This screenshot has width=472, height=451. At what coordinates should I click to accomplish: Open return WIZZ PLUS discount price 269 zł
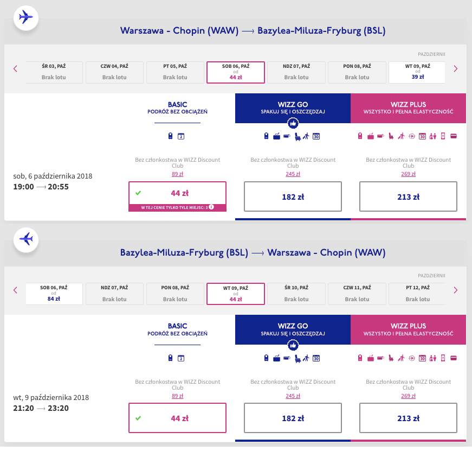[x=408, y=395]
